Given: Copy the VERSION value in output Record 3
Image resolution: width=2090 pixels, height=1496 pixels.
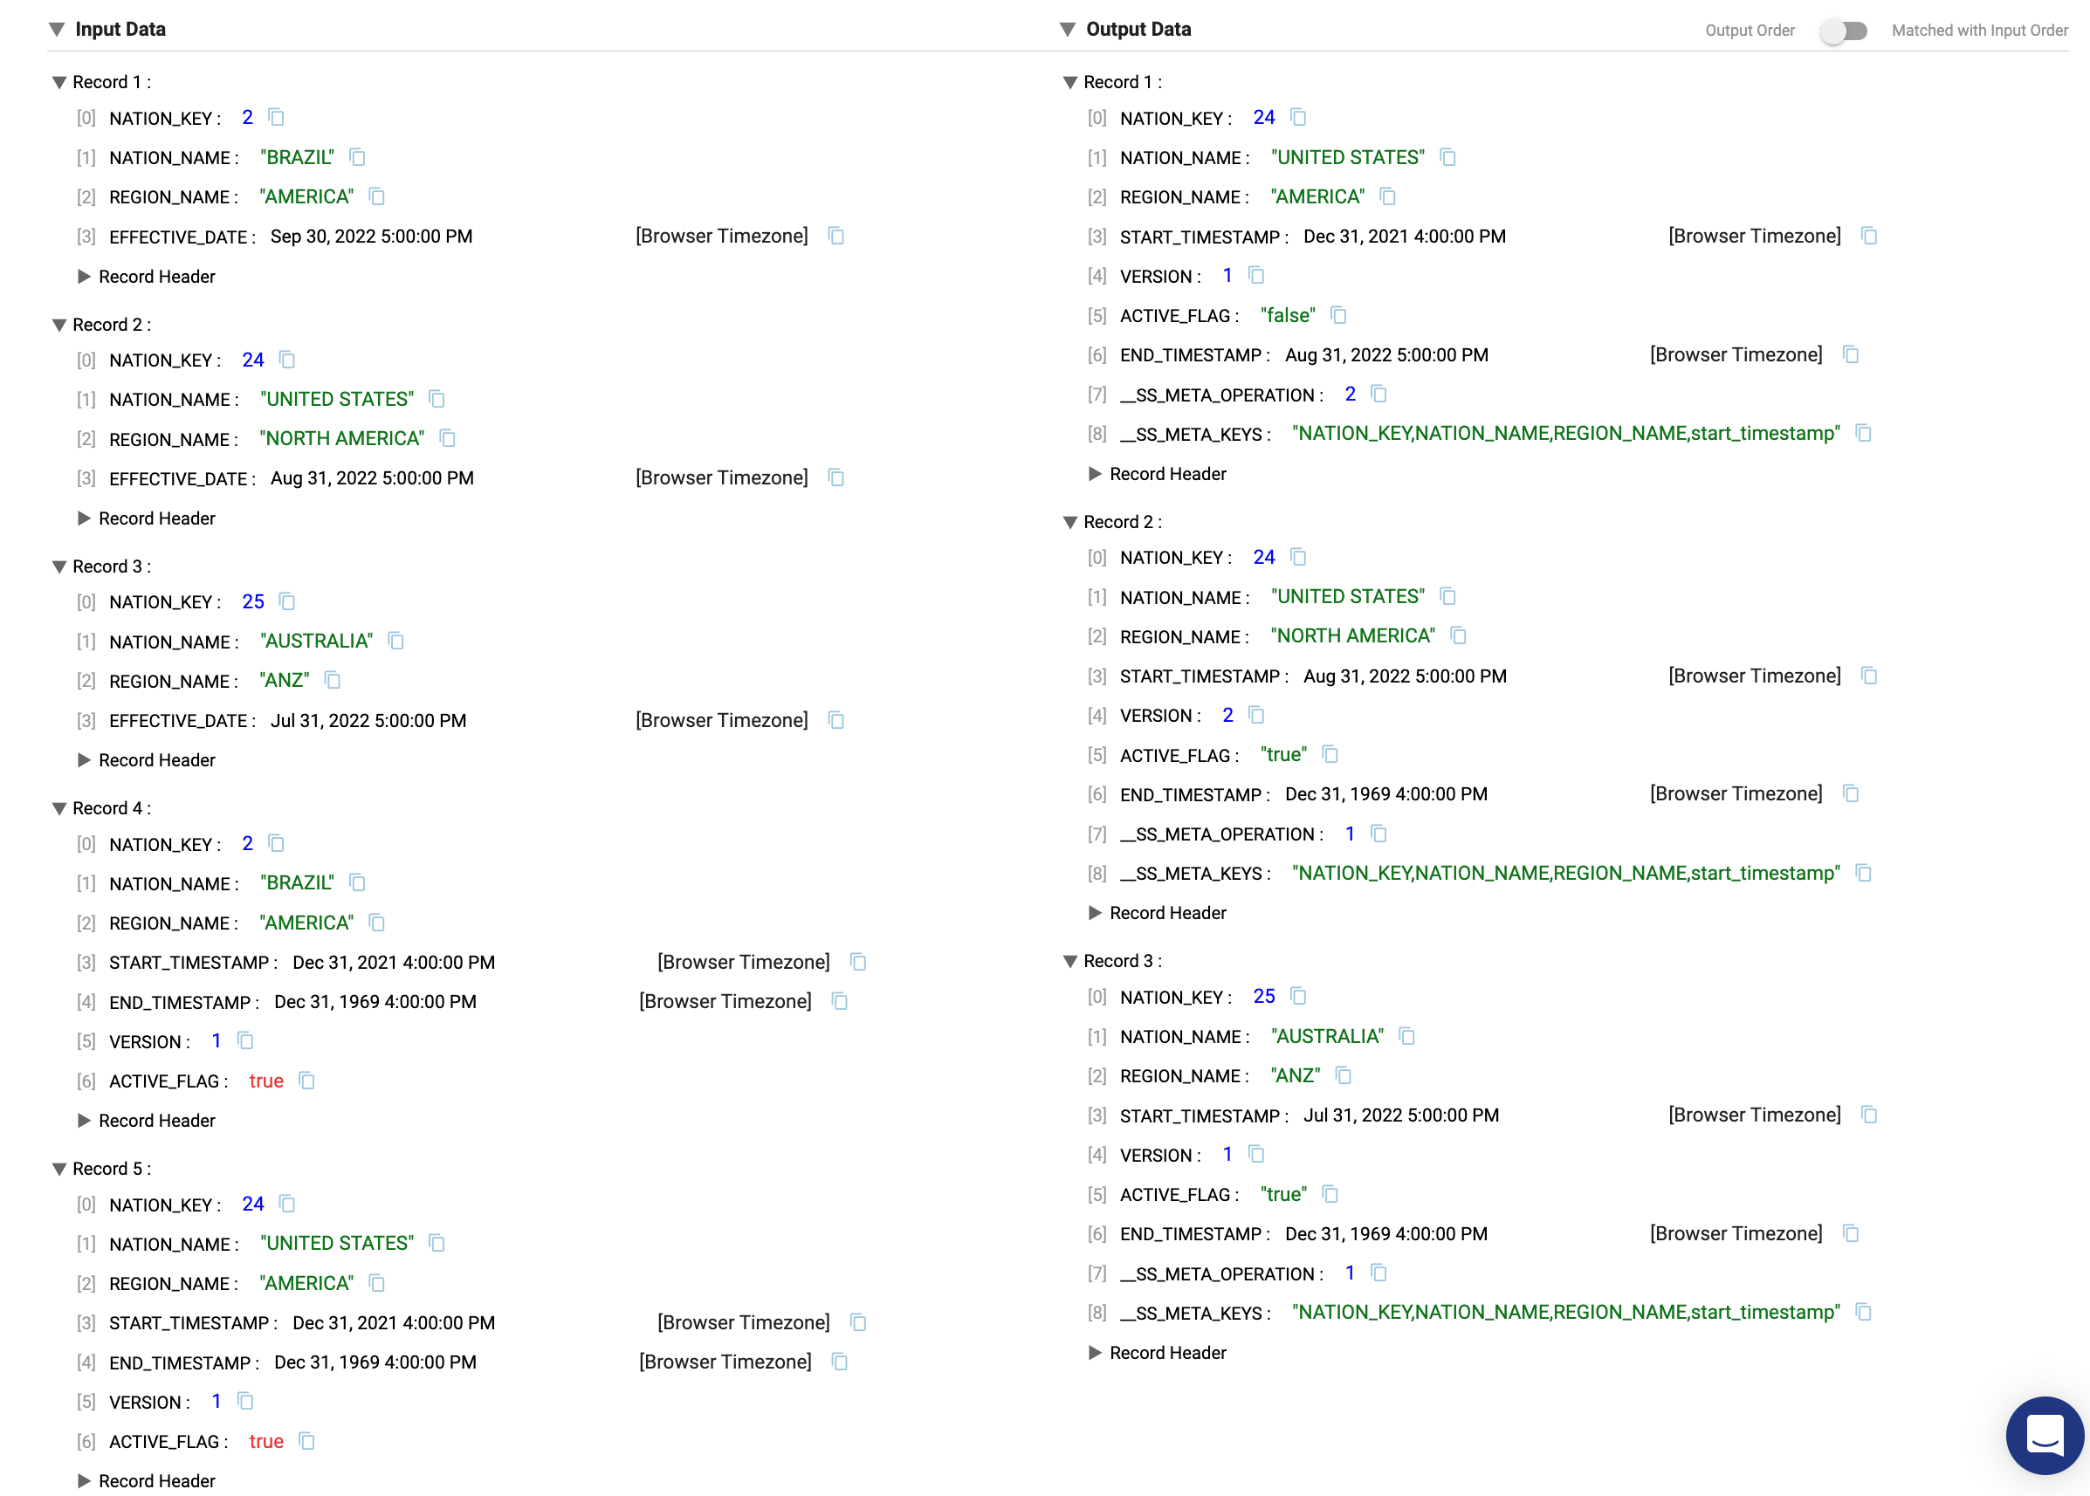Looking at the screenshot, I should coord(1256,1154).
